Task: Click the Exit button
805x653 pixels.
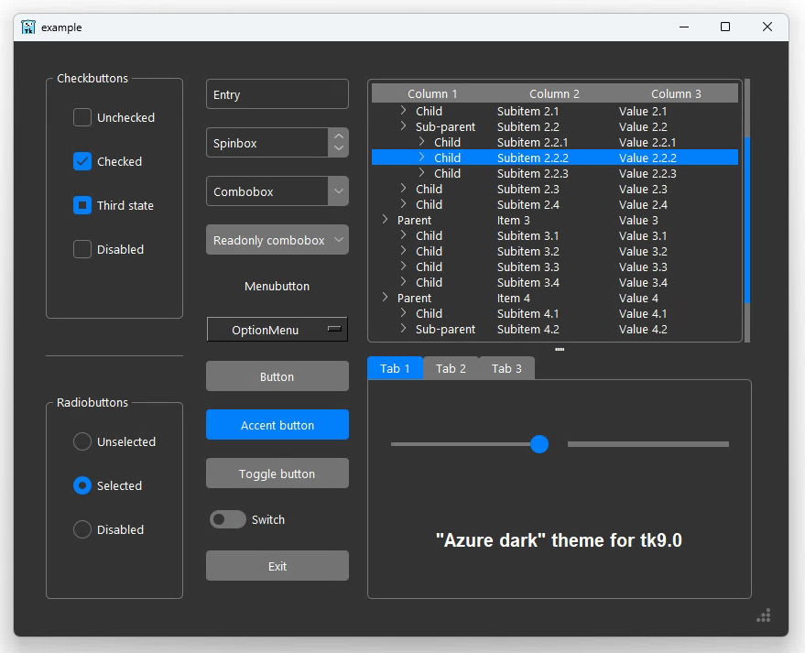Action: click(277, 566)
